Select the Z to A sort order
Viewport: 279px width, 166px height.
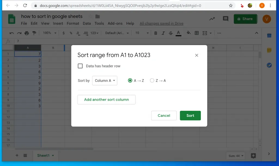point(152,81)
